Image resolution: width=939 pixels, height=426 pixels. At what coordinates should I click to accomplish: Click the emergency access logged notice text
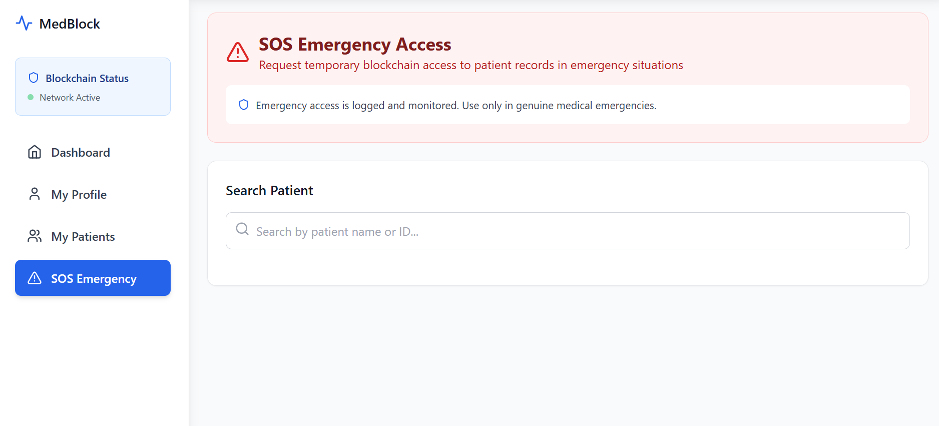pyautogui.click(x=455, y=105)
